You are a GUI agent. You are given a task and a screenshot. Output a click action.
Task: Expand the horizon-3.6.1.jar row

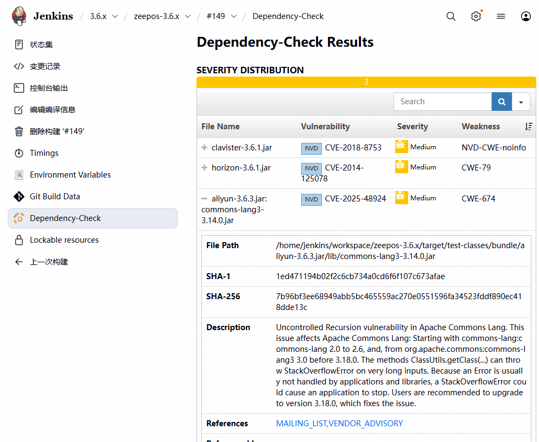pyautogui.click(x=205, y=168)
